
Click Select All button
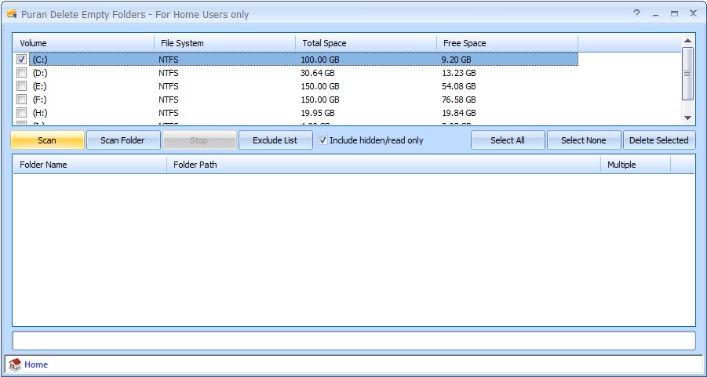(508, 140)
